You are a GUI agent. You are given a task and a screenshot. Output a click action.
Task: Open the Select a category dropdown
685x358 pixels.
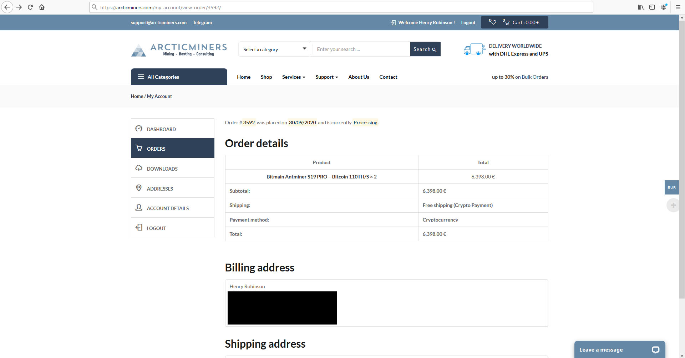pos(275,49)
